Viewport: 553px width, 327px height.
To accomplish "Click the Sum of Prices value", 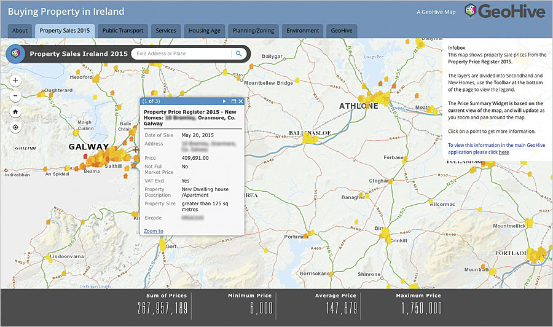I will 162,309.
